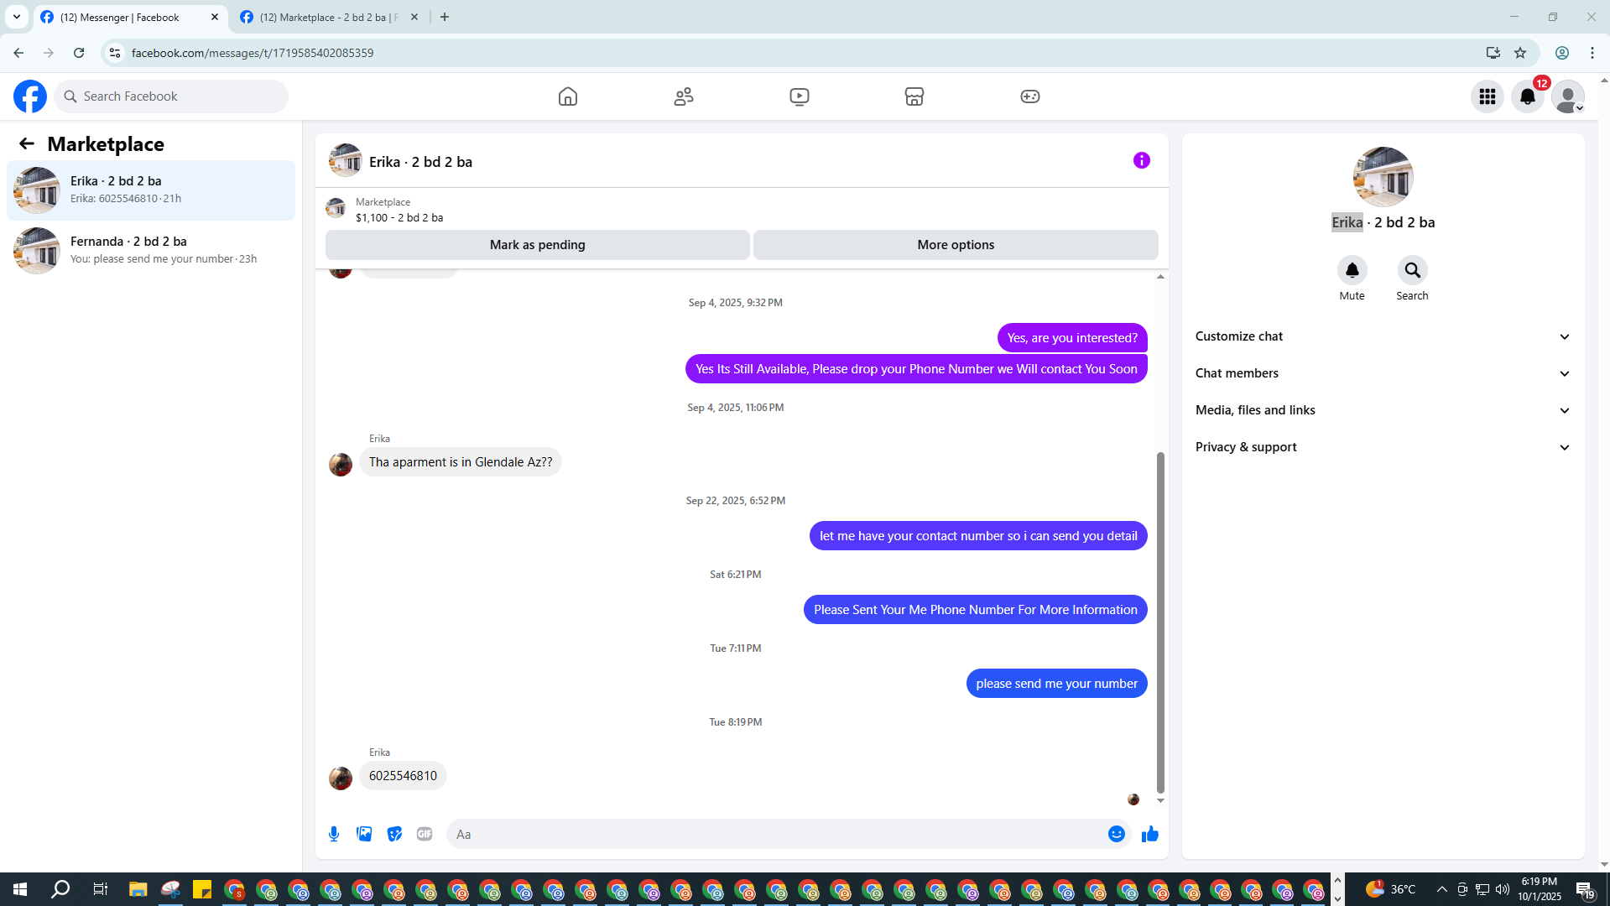Open the Video (Watch) icon
The image size is (1610, 906).
pyautogui.click(x=800, y=96)
